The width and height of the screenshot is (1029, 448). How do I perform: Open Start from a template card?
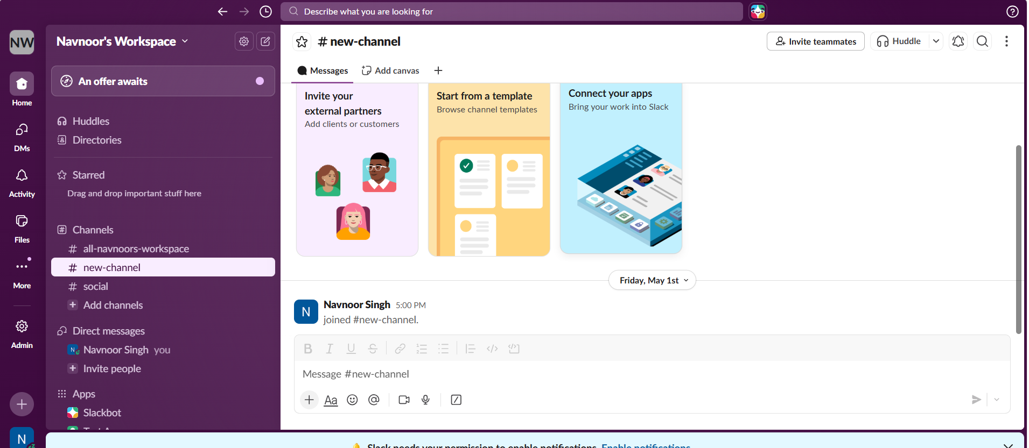pyautogui.click(x=489, y=169)
